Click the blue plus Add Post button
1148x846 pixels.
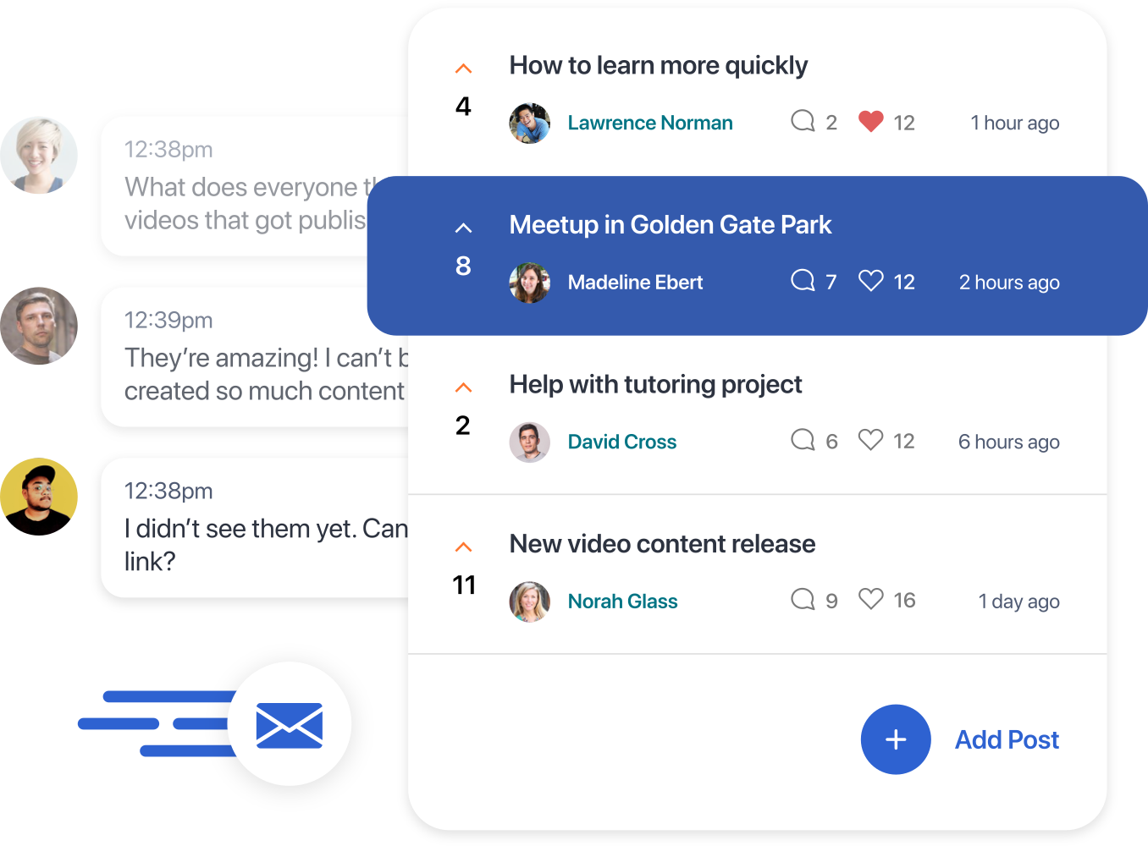896,739
